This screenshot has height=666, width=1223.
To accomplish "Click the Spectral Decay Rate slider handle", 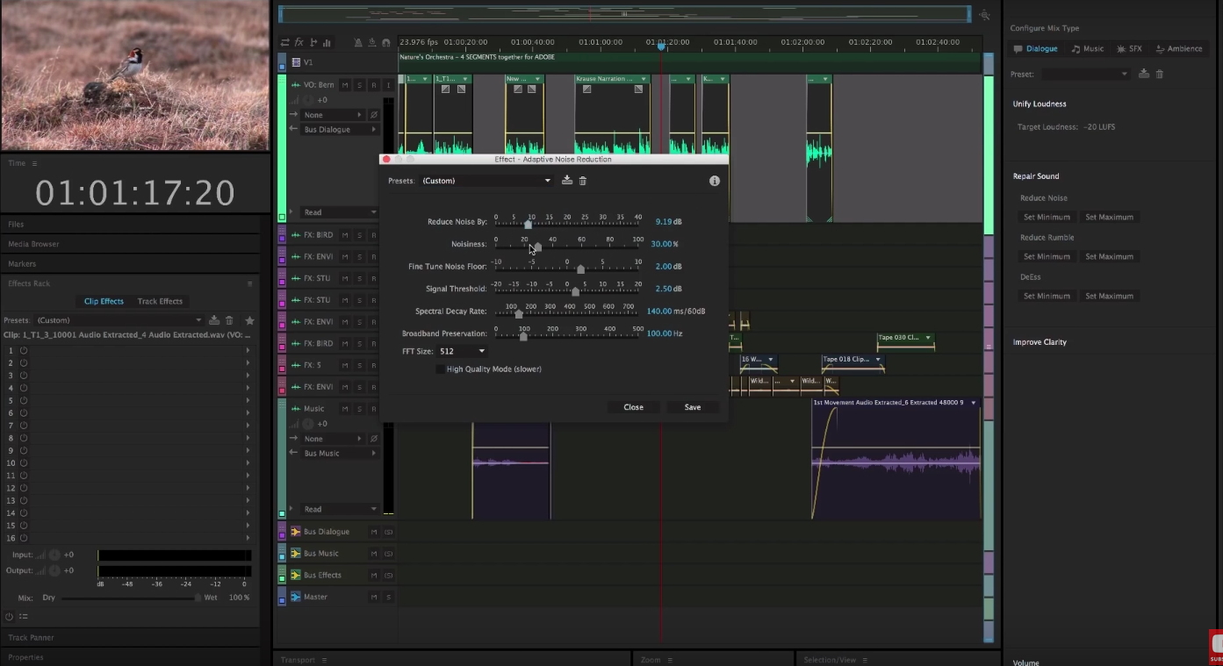I will pyautogui.click(x=519, y=313).
